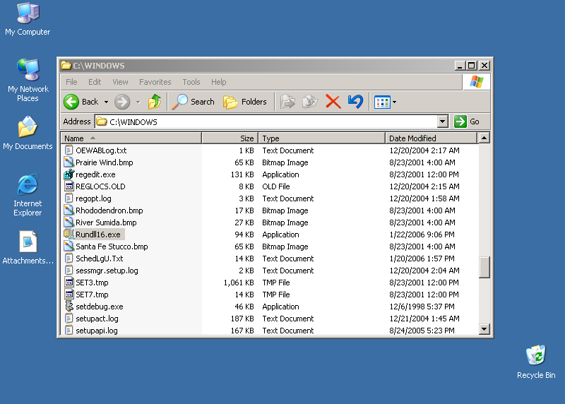Screen dimensions: 565x404
Task: Select file named regopt.log
Action: 93,198
